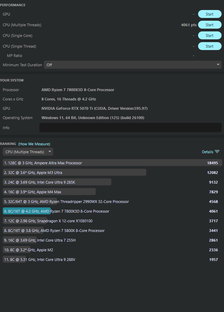Start the CPU Single Thread test

pyautogui.click(x=209, y=46)
